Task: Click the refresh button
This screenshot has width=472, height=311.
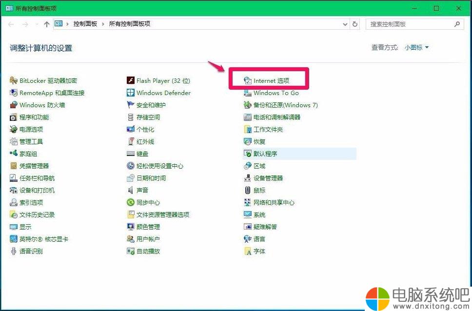Action: tap(355, 24)
